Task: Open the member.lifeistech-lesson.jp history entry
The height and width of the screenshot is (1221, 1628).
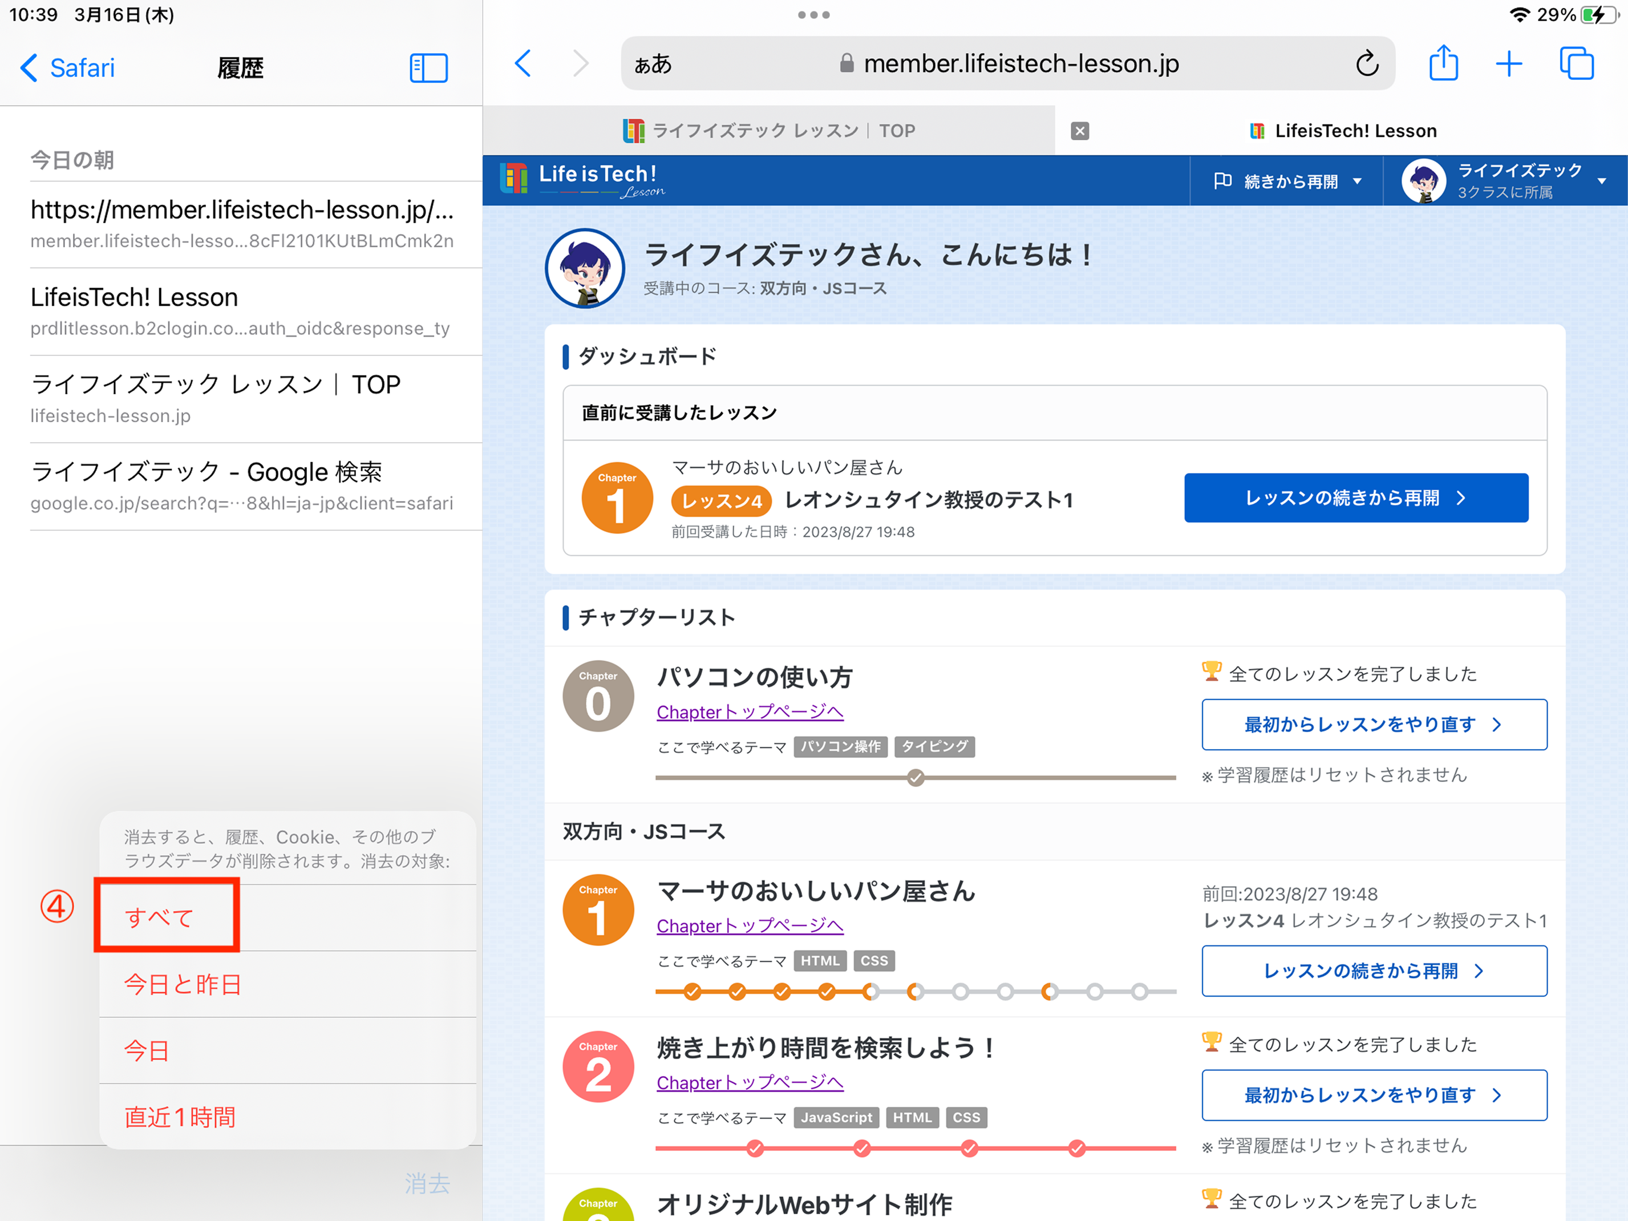Action: click(x=256, y=224)
